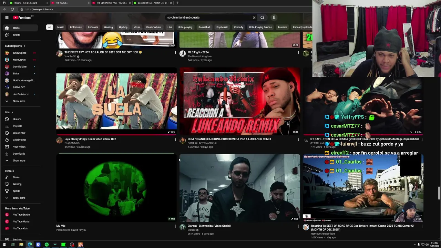Image resolution: width=441 pixels, height=248 pixels.
Task: Open History in the sidebar
Action: click(x=21, y=119)
